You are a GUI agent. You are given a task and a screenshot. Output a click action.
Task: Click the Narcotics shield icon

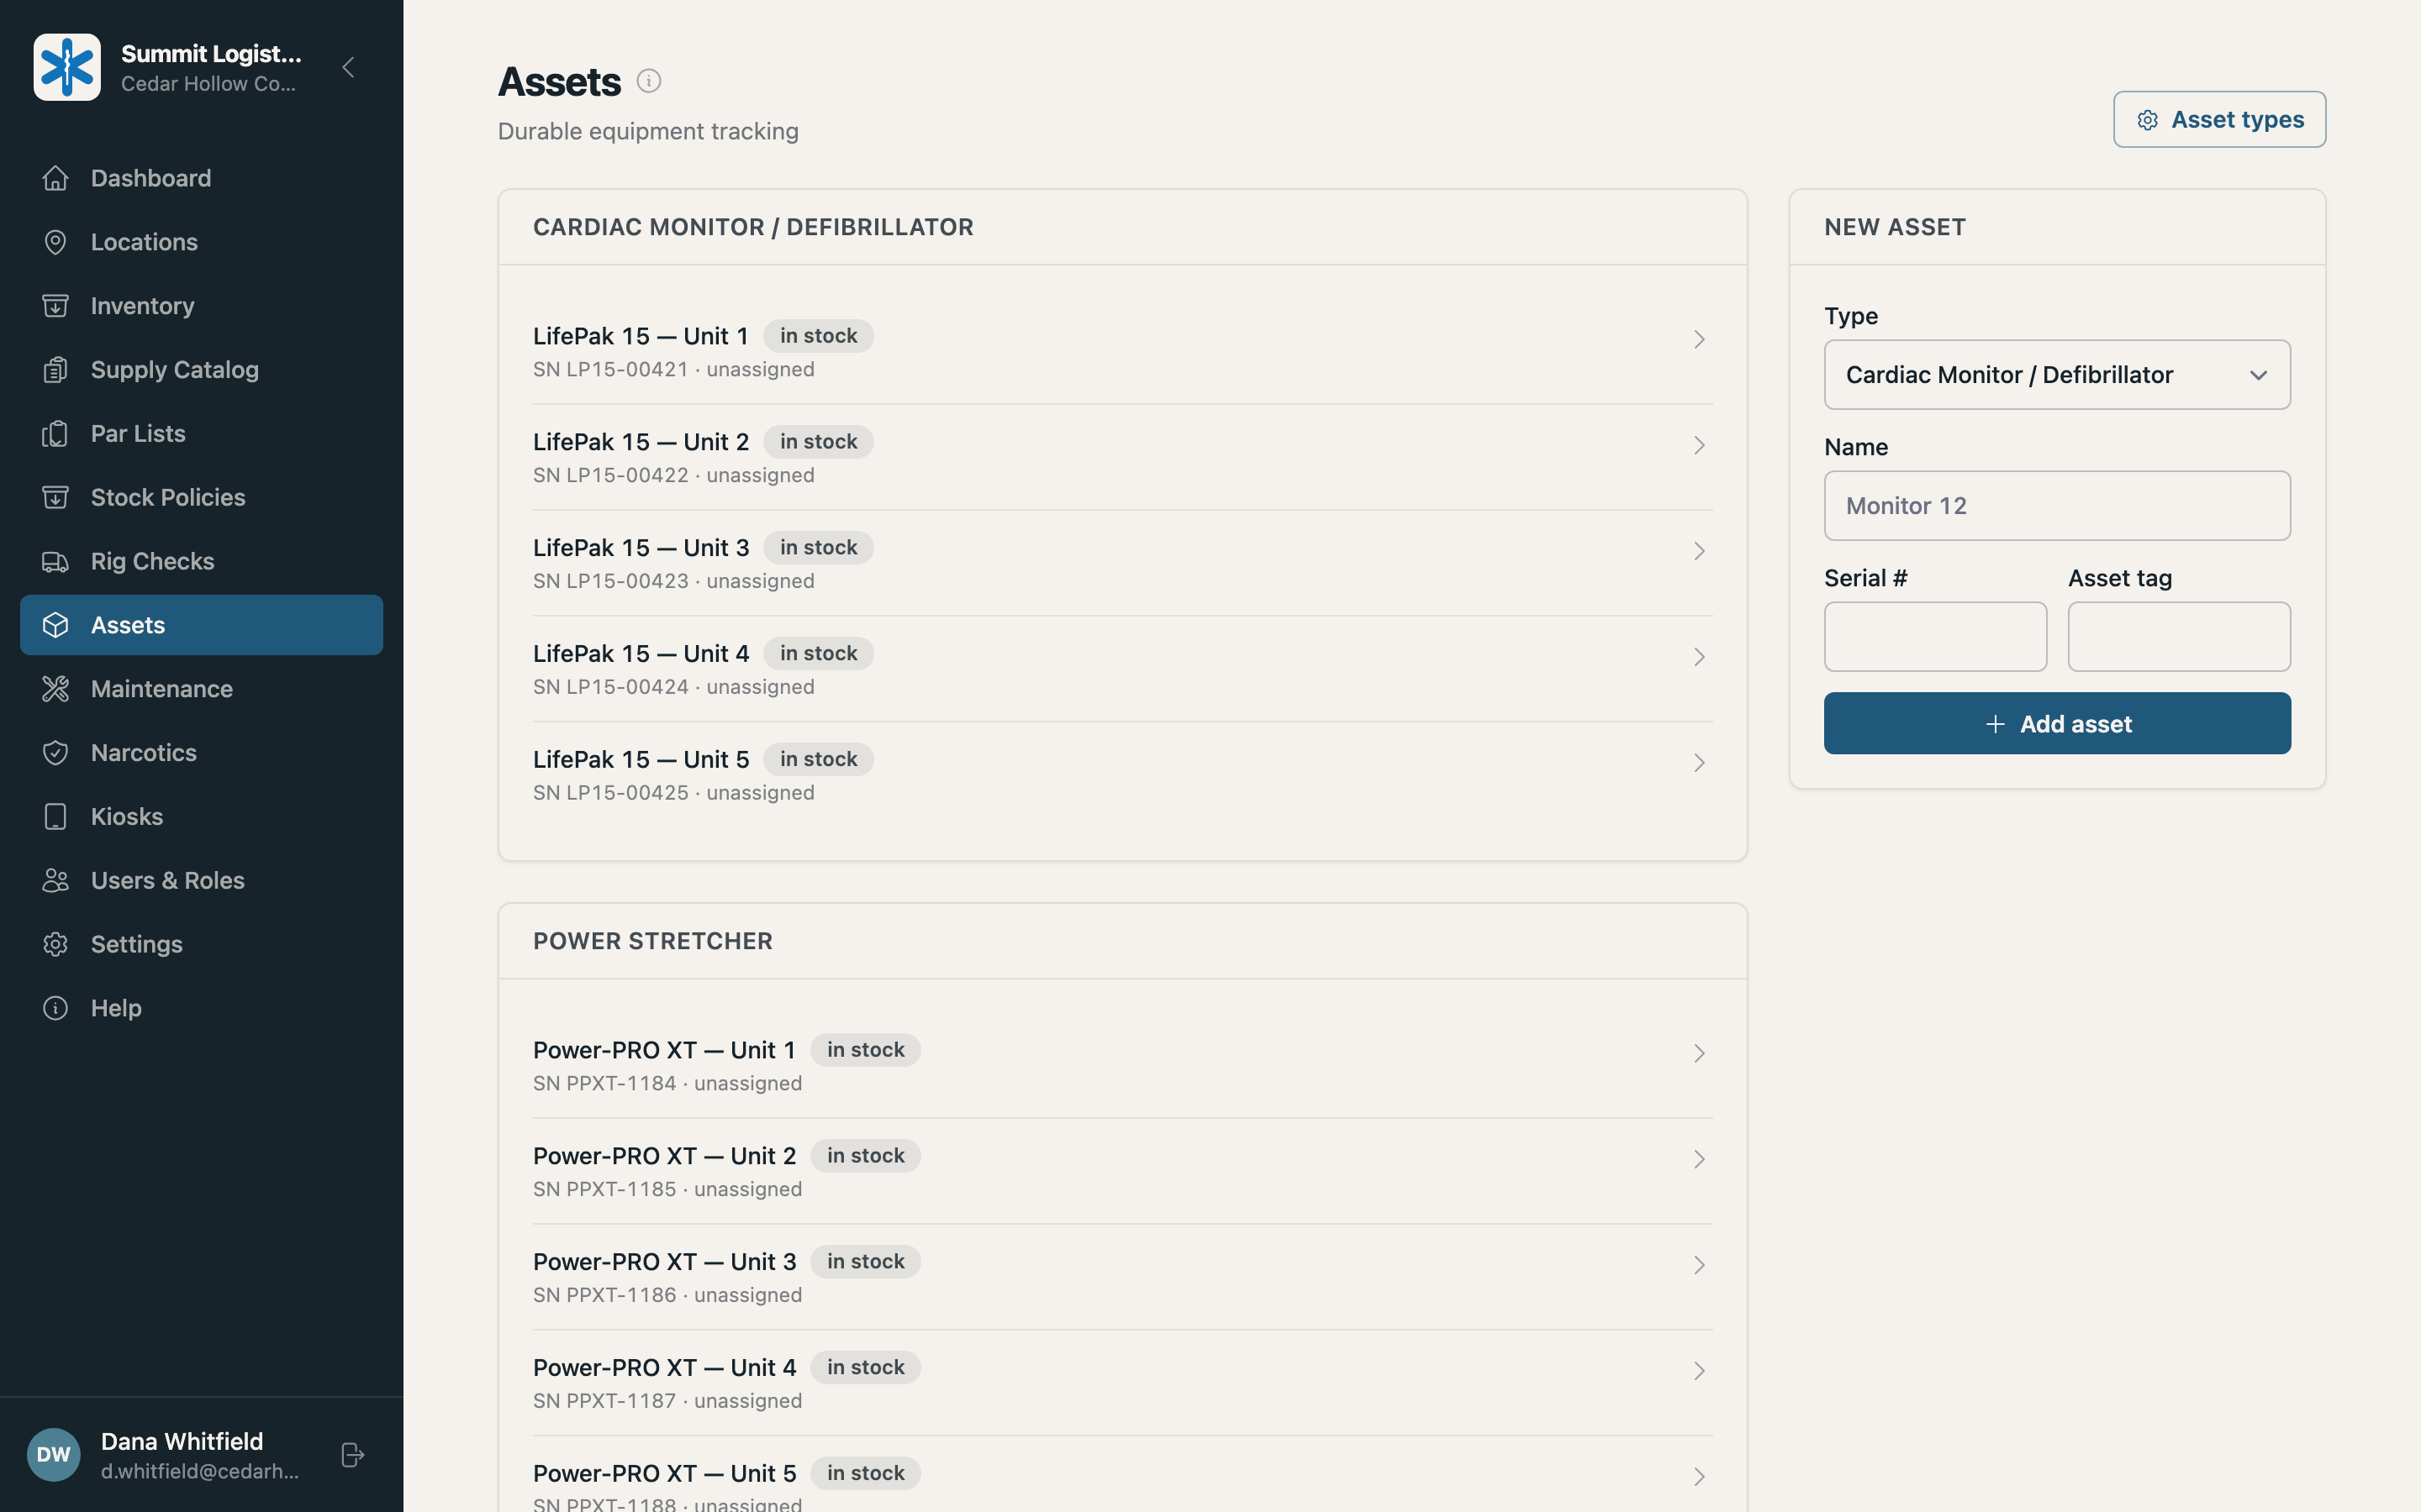coord(55,753)
